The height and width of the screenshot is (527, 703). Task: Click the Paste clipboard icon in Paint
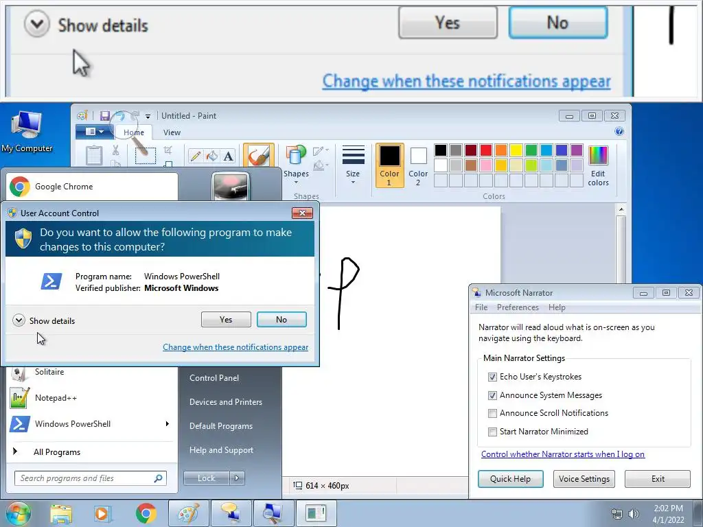pyautogui.click(x=94, y=156)
